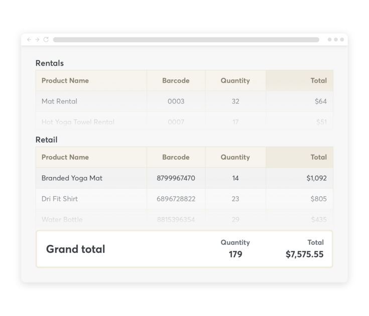The image size is (369, 316).
Task: Sort Rentals table by Total header
Action: [x=318, y=81]
